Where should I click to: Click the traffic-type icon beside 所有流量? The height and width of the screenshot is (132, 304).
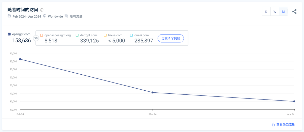click(x=66, y=16)
